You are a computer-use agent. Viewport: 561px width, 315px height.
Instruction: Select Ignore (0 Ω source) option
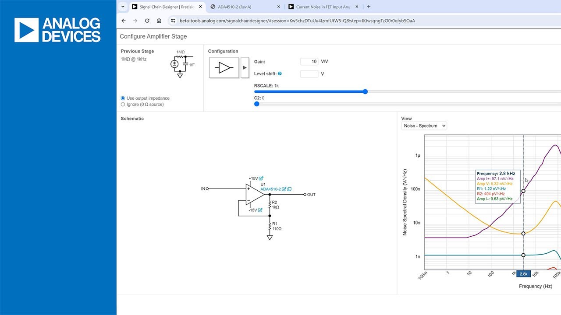123,105
